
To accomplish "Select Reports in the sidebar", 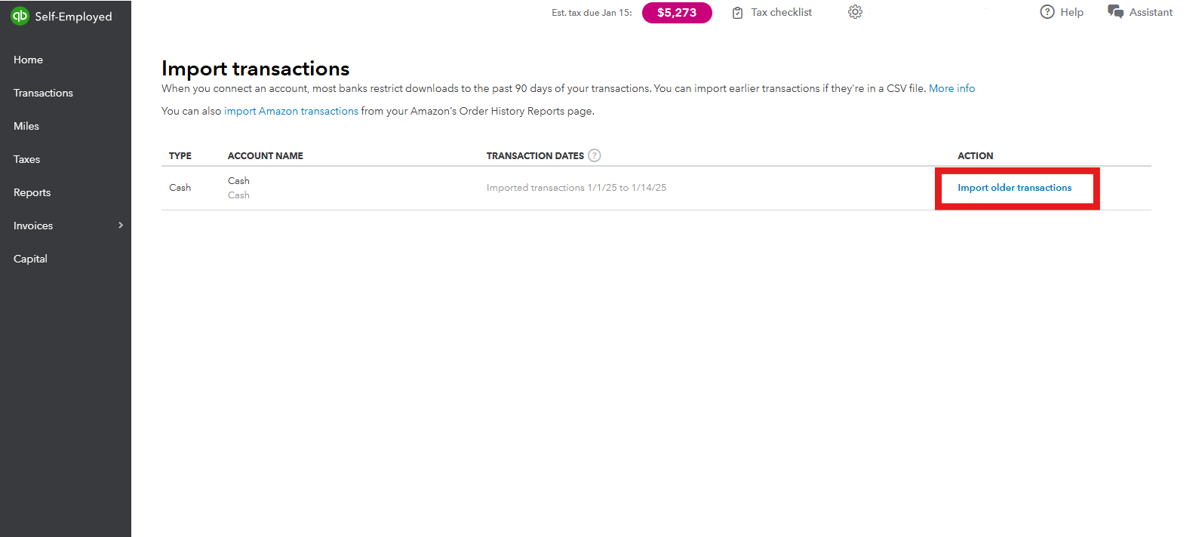I will click(32, 192).
